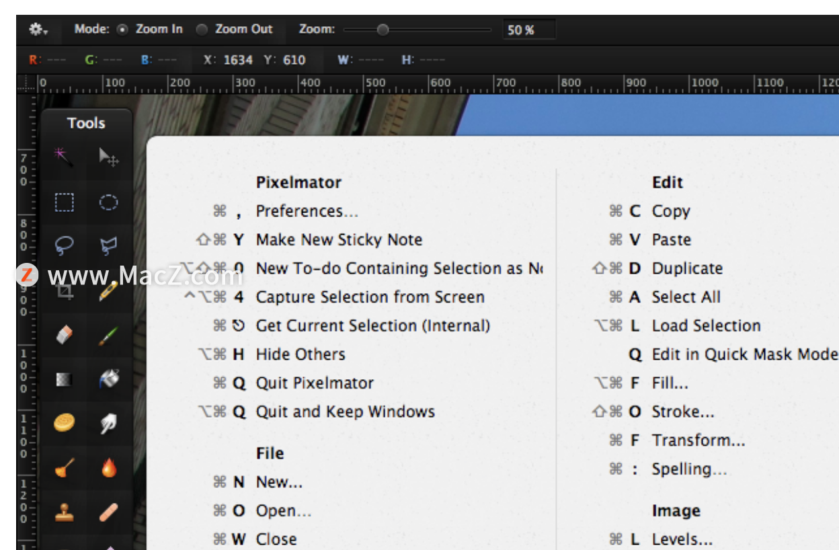Screen dimensions: 839x550
Task: Select the Dodge tool
Action: [x=64, y=468]
